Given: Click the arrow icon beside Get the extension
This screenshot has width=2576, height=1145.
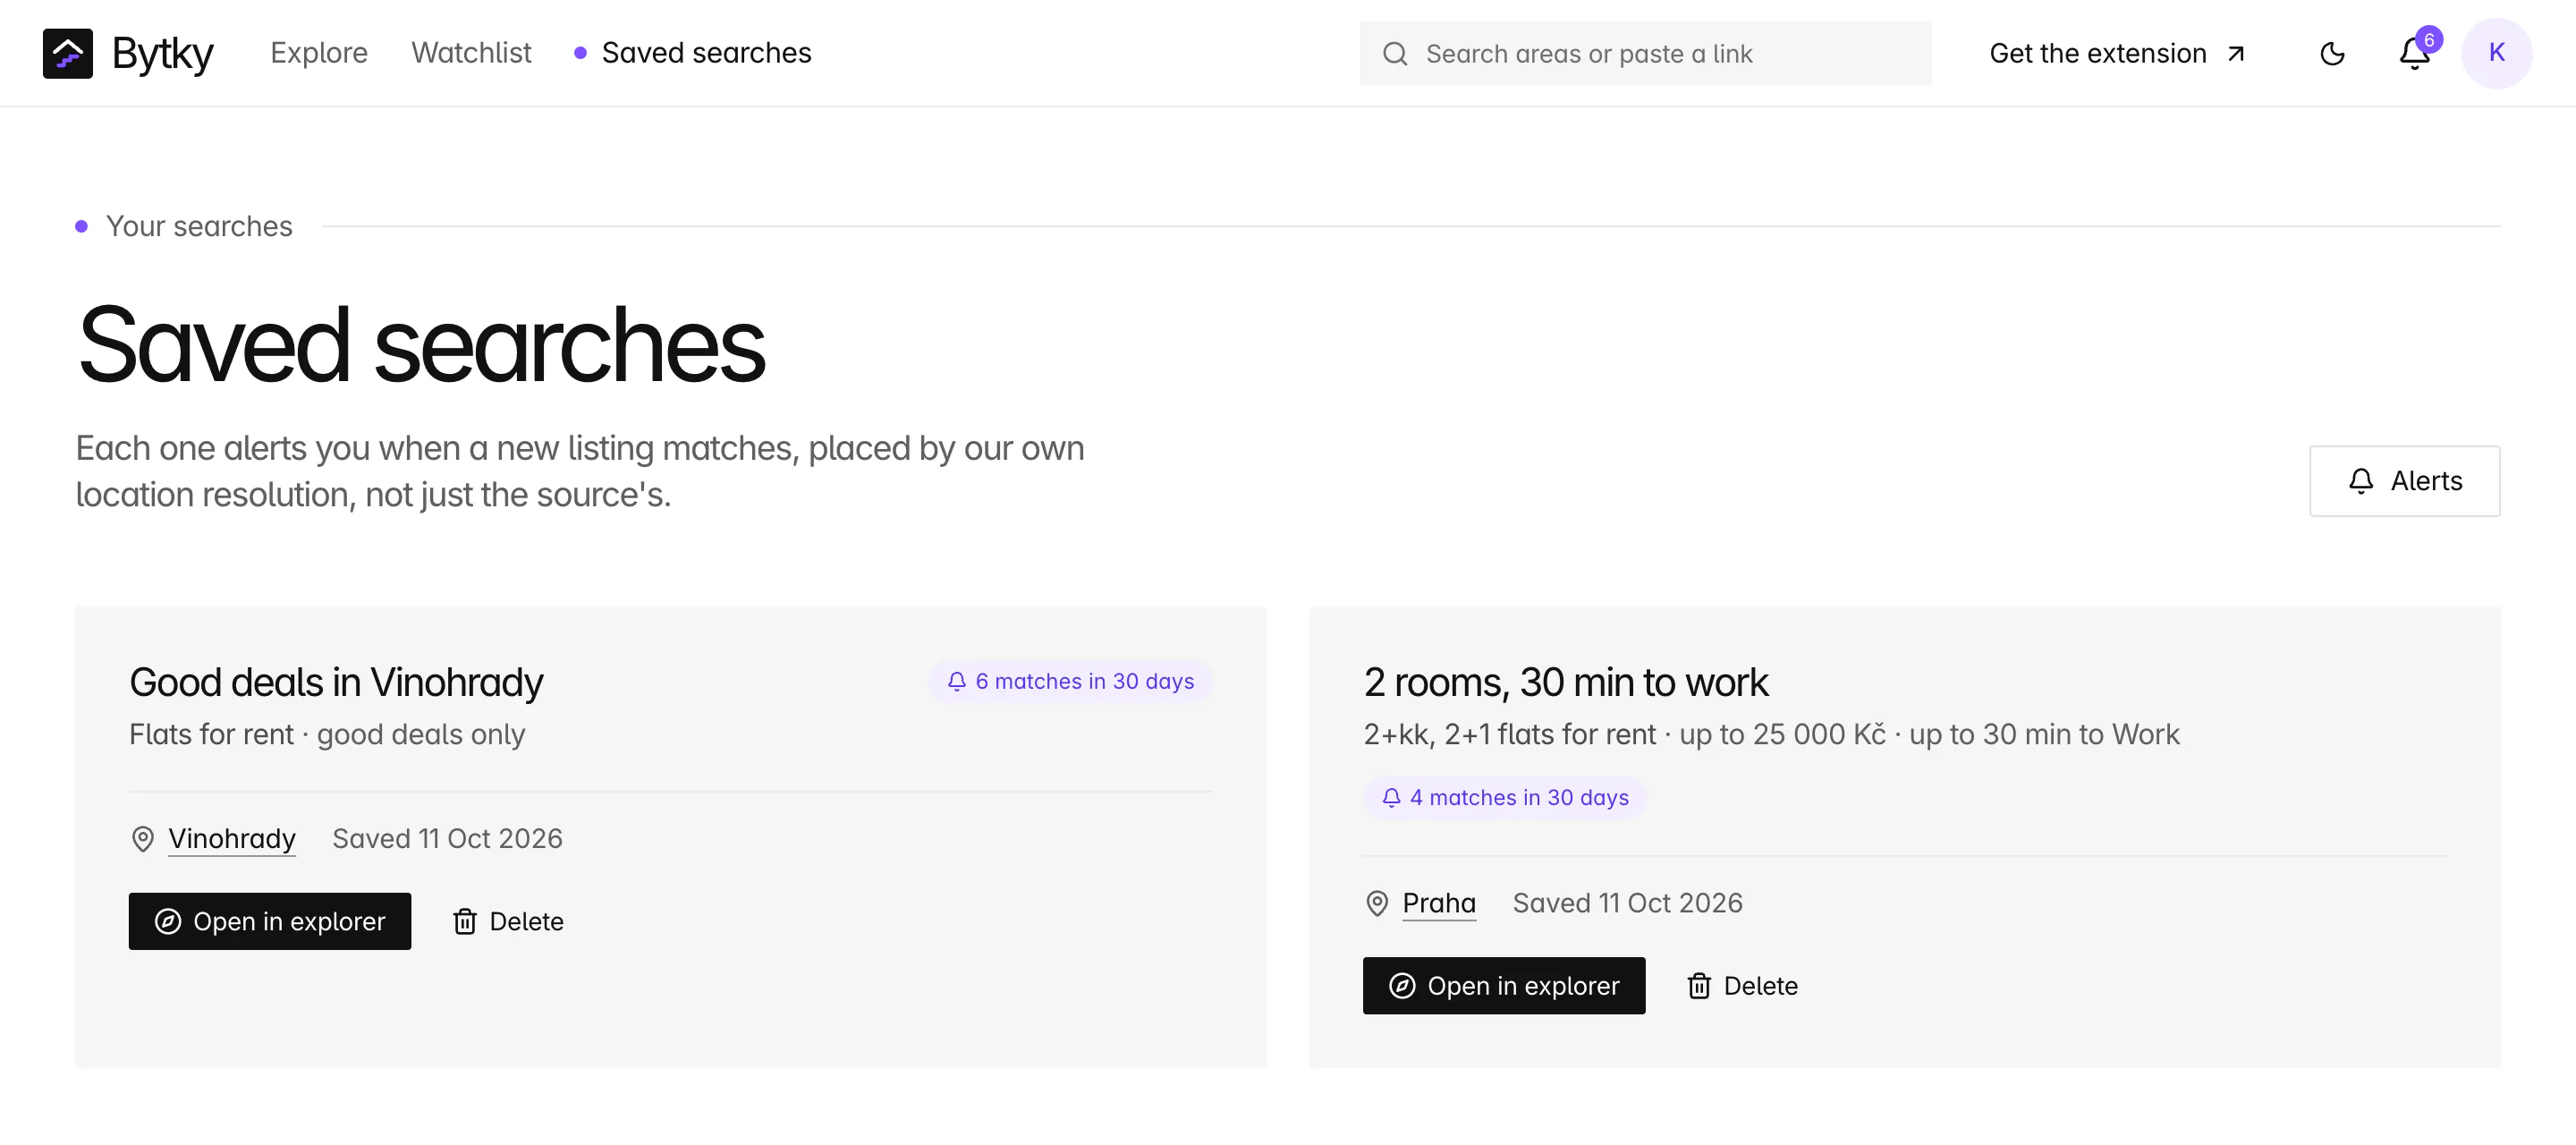Looking at the screenshot, I should click(x=2235, y=54).
